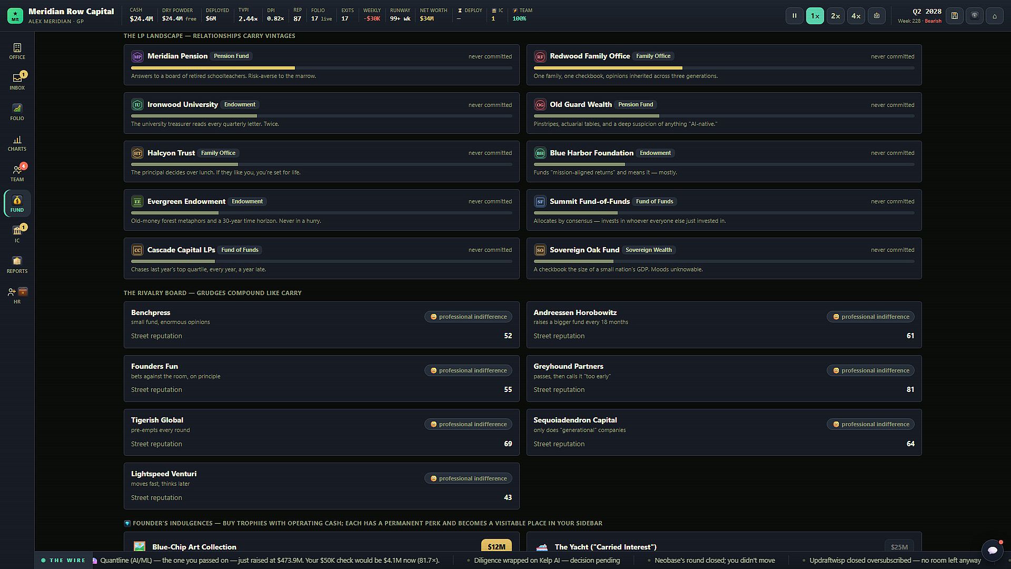Open the Folio sidebar section
The height and width of the screenshot is (569, 1011).
pos(17,112)
